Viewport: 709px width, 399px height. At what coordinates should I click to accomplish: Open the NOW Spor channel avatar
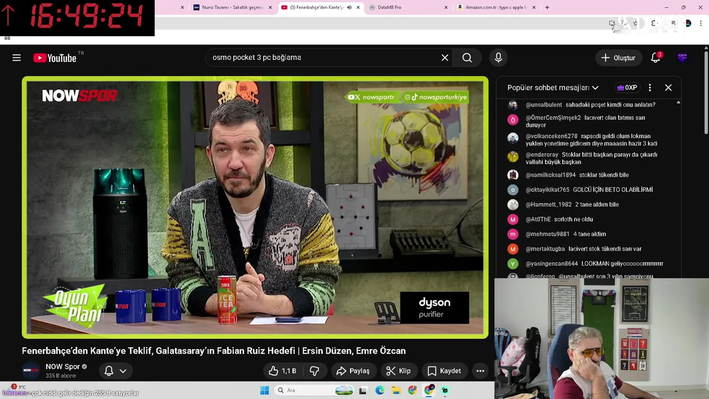point(31,371)
